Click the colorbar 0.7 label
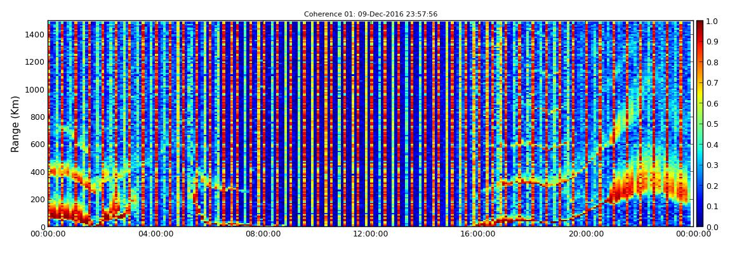This screenshot has height=258, width=730. click(712, 83)
